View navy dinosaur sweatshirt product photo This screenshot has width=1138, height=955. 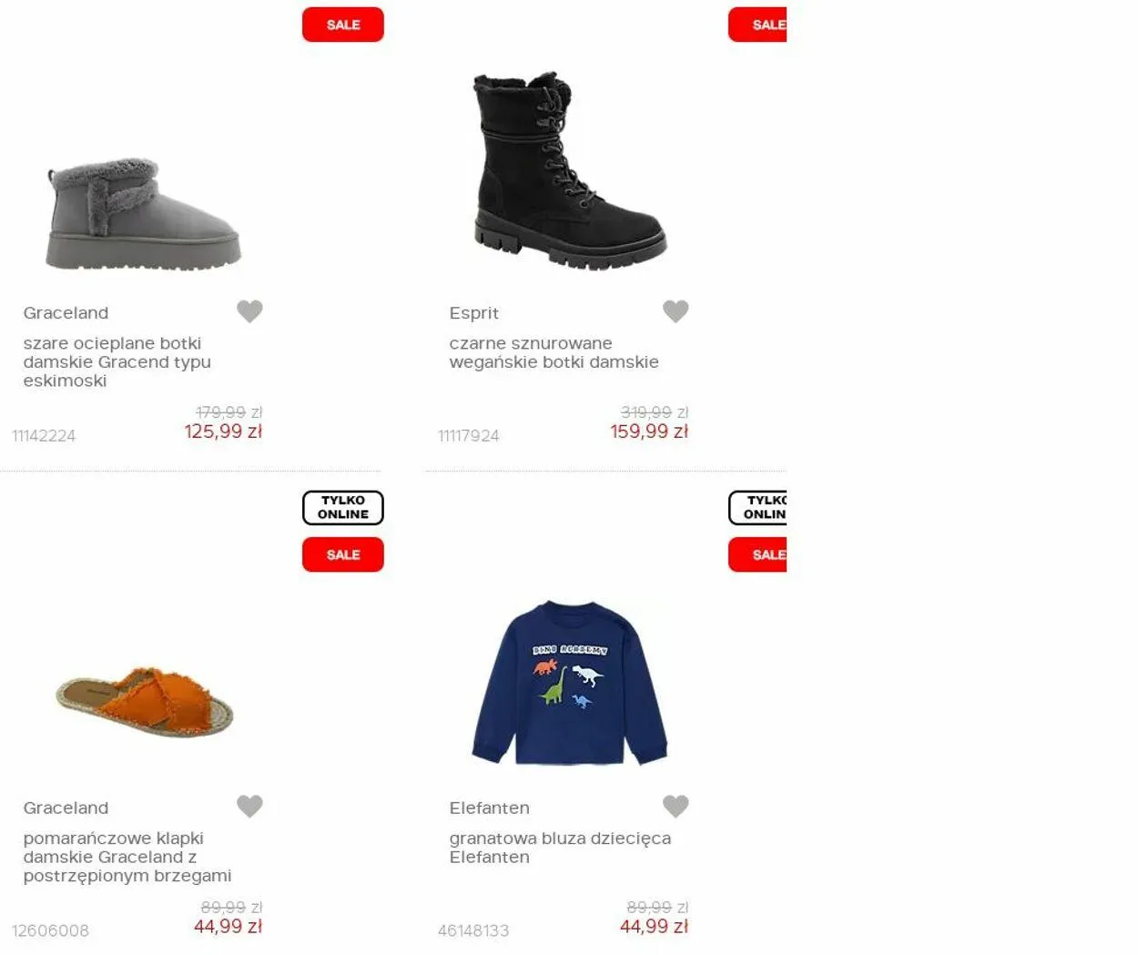(x=570, y=683)
